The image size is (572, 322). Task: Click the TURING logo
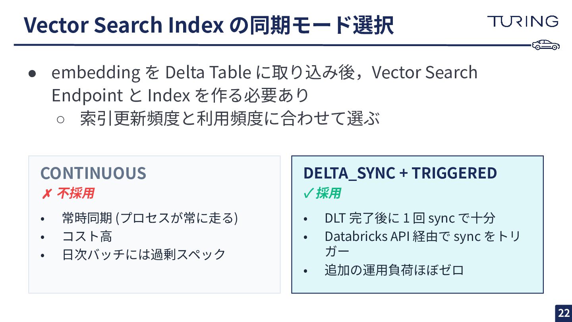[x=523, y=21]
